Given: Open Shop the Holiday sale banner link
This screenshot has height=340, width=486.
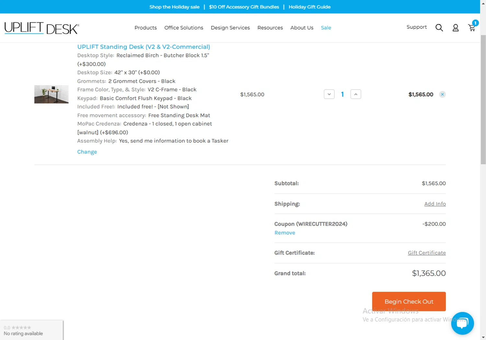Looking at the screenshot, I should (x=174, y=7).
